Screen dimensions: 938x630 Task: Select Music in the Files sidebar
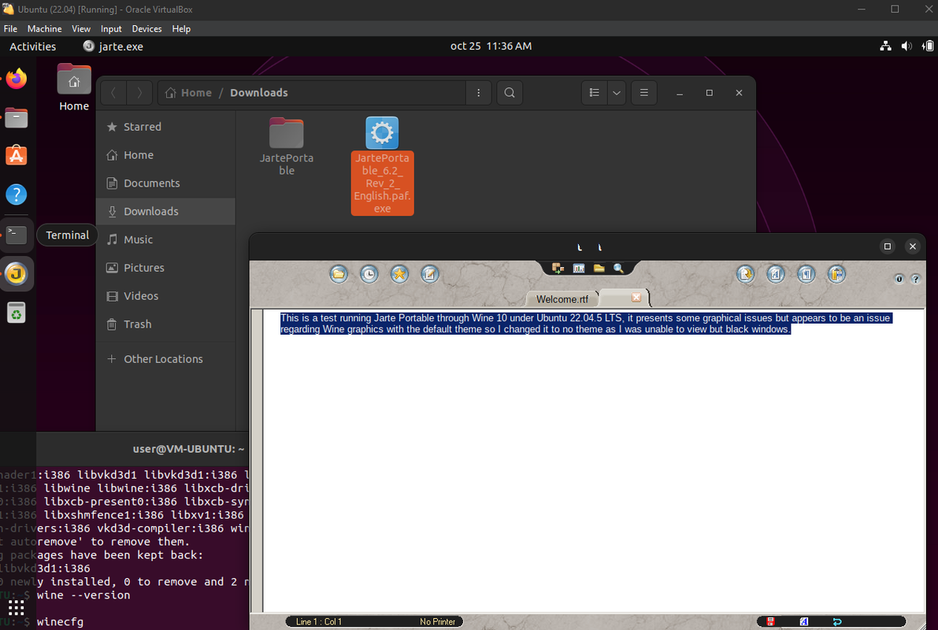(165, 239)
